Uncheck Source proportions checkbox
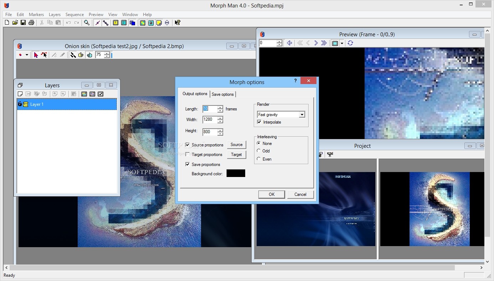 pyautogui.click(x=187, y=145)
